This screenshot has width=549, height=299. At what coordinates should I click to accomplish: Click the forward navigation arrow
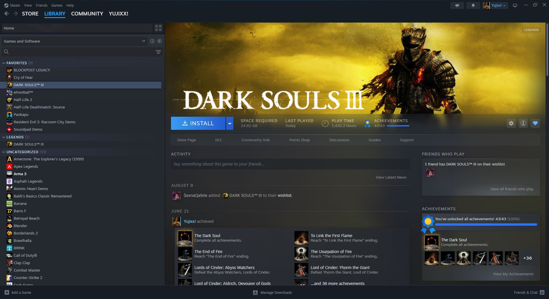[16, 14]
